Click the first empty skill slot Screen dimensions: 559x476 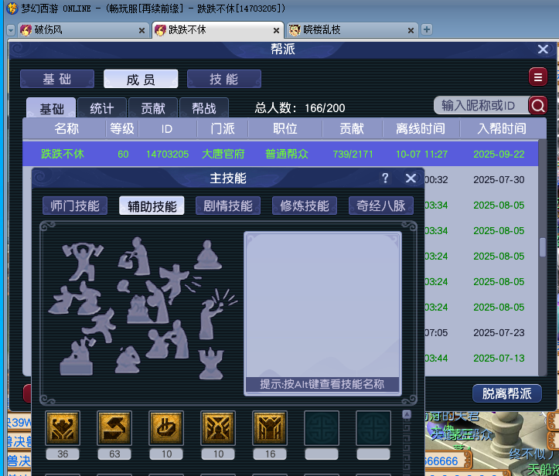tap(322, 428)
